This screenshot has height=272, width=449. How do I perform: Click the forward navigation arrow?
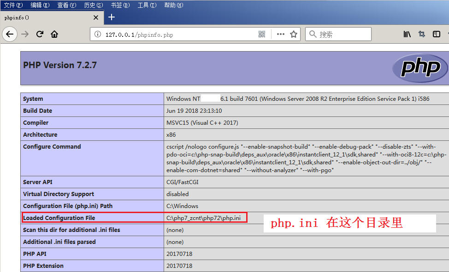click(25, 35)
